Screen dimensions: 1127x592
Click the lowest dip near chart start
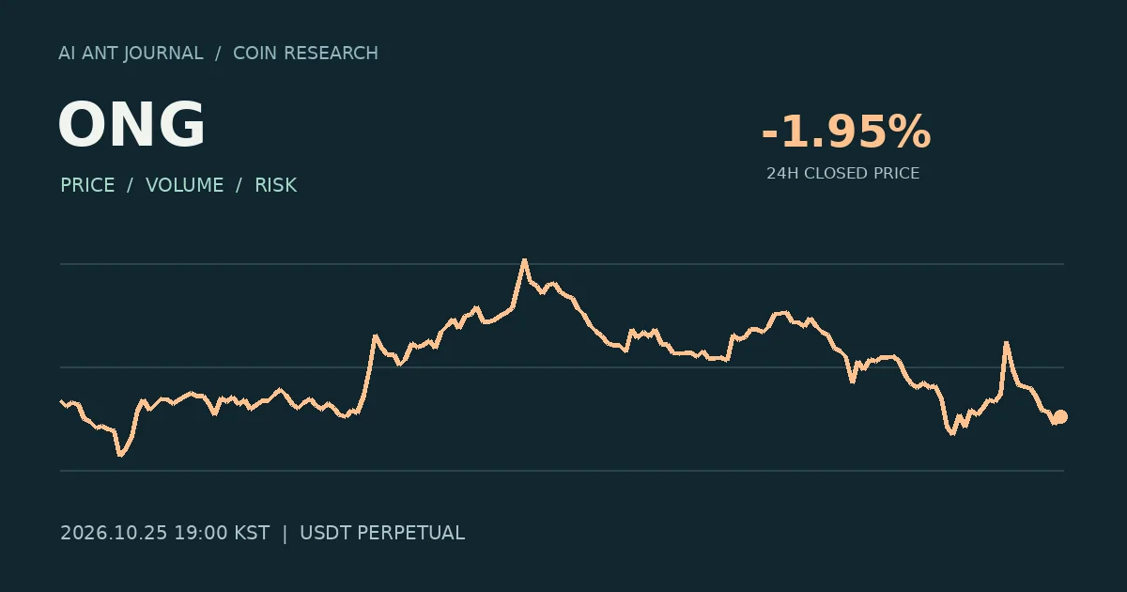click(119, 454)
